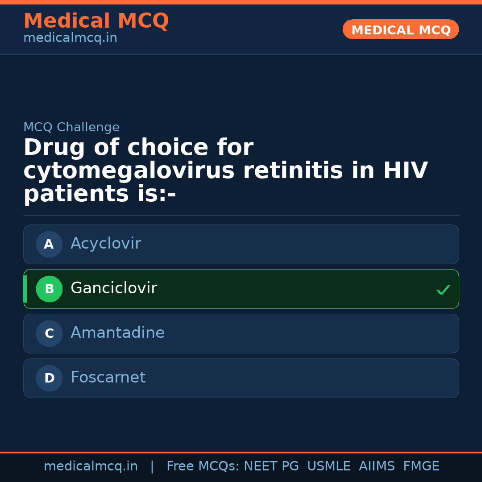Select the Amantadine answer option

(241, 333)
